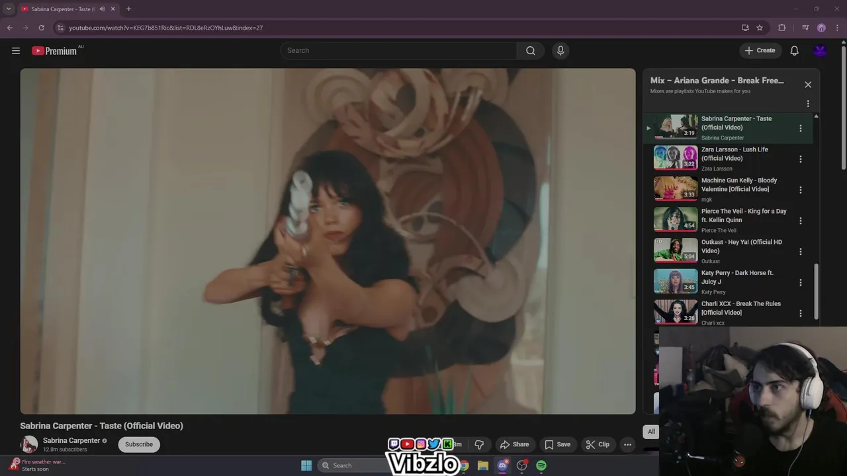Open Chrome three-dot menu
Viewport: 847px width, 476px height.
pos(836,28)
